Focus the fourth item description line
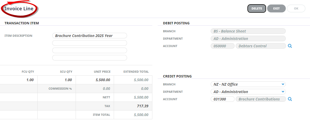The height and width of the screenshot is (124, 310). [x=89, y=58]
